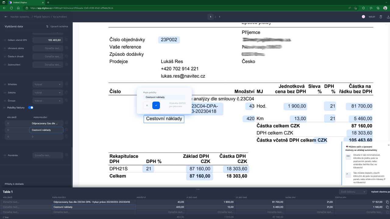This screenshot has width=390, height=219.
Task: Click the Sdílet button
Action: 372,17
